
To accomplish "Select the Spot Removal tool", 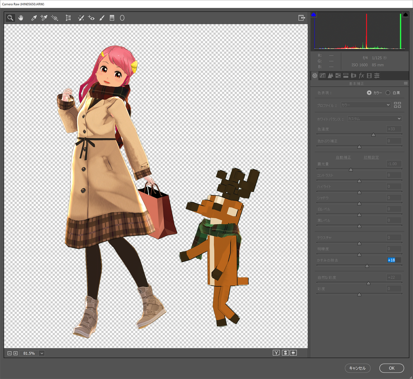I will tap(81, 18).
